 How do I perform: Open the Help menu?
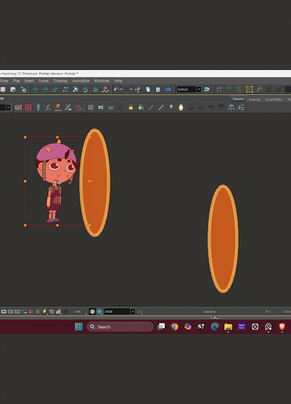[119, 81]
